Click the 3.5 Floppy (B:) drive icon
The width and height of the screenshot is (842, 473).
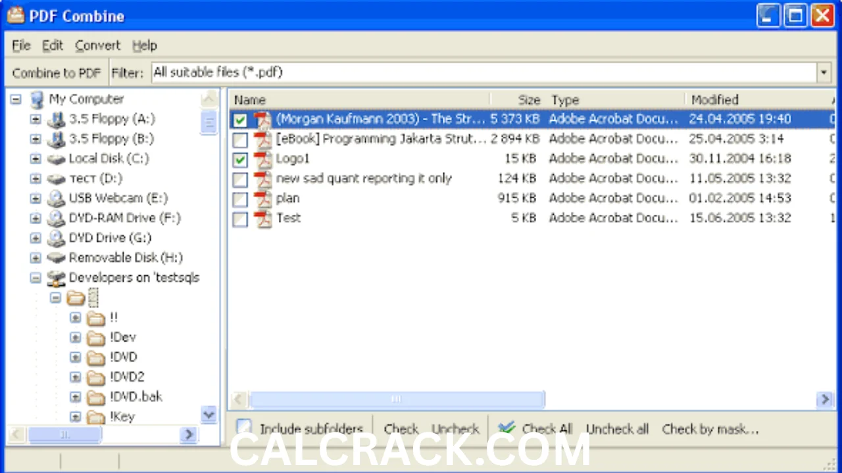pos(57,139)
